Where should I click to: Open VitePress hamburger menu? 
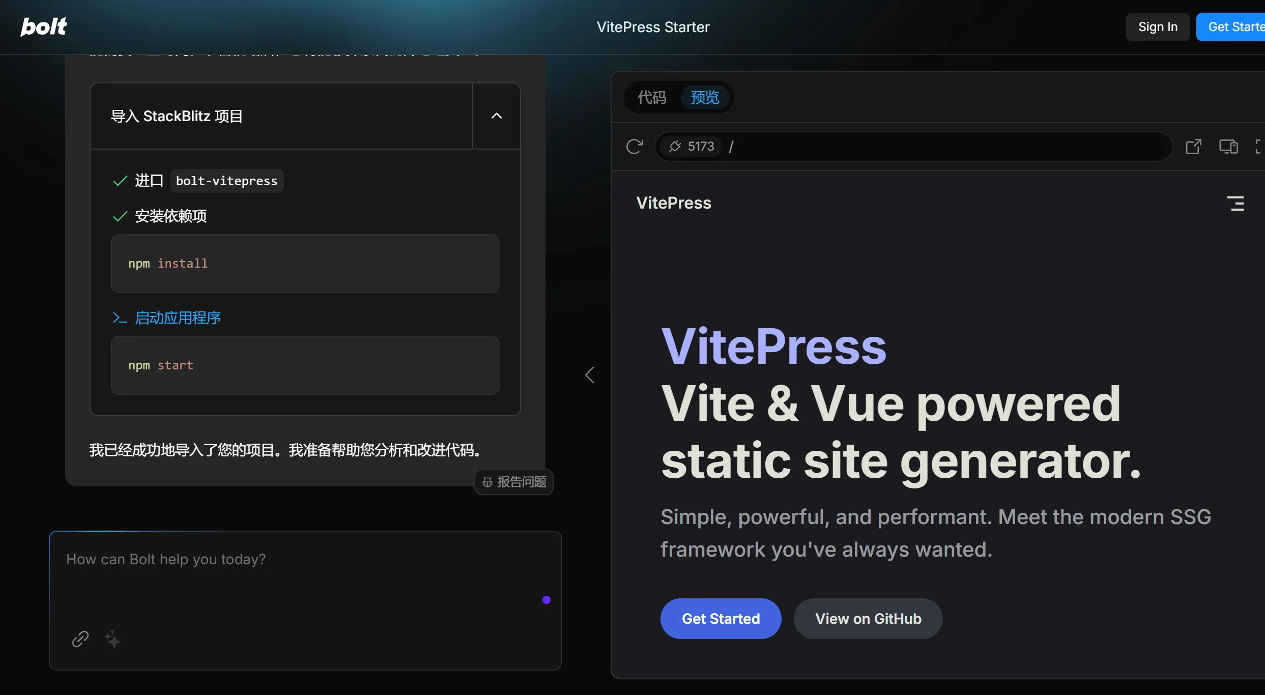click(x=1235, y=204)
